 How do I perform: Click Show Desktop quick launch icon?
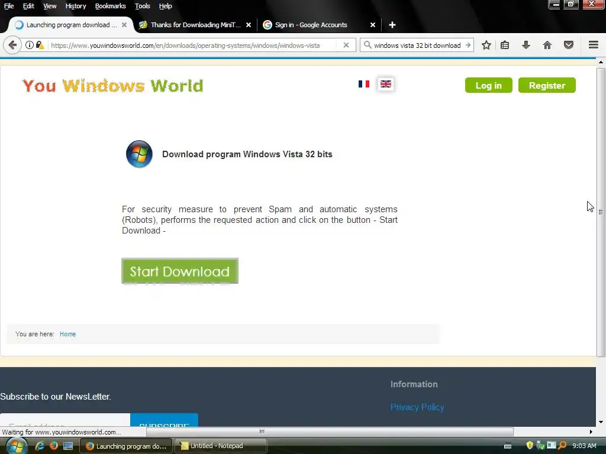68,446
